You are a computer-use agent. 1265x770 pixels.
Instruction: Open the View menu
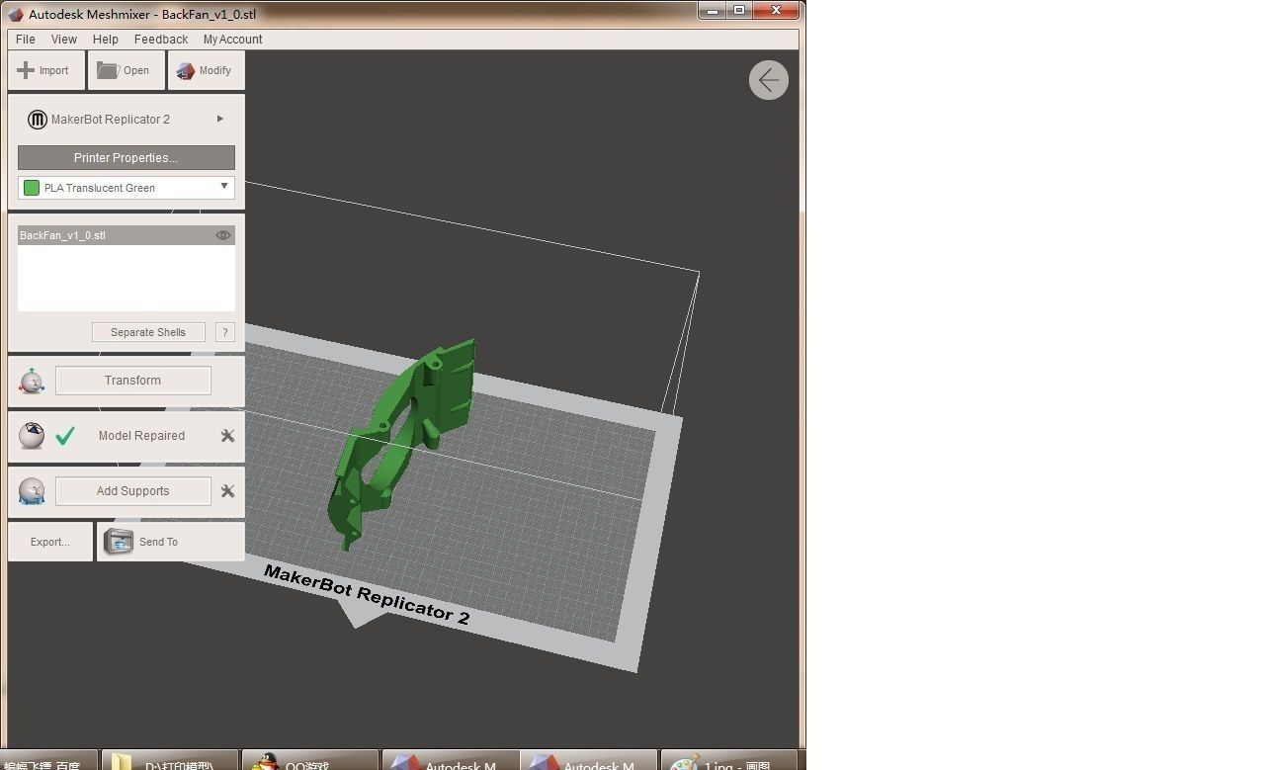point(64,40)
